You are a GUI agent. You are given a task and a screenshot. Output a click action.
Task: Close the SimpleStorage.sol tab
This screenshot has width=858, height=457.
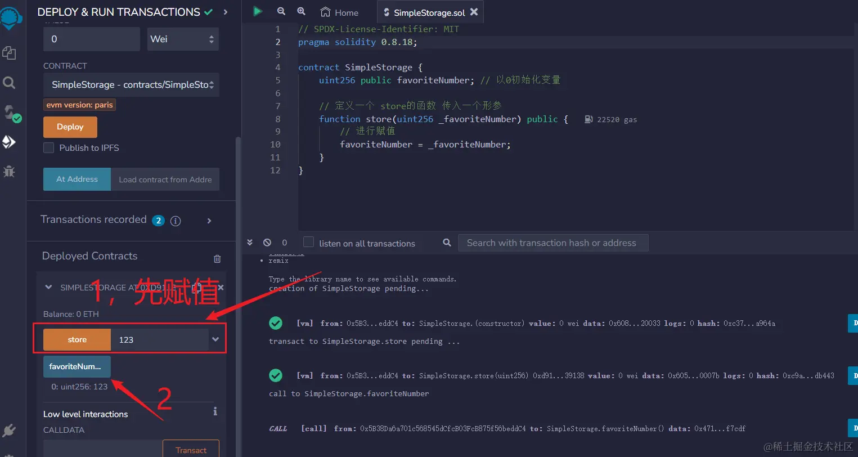474,12
